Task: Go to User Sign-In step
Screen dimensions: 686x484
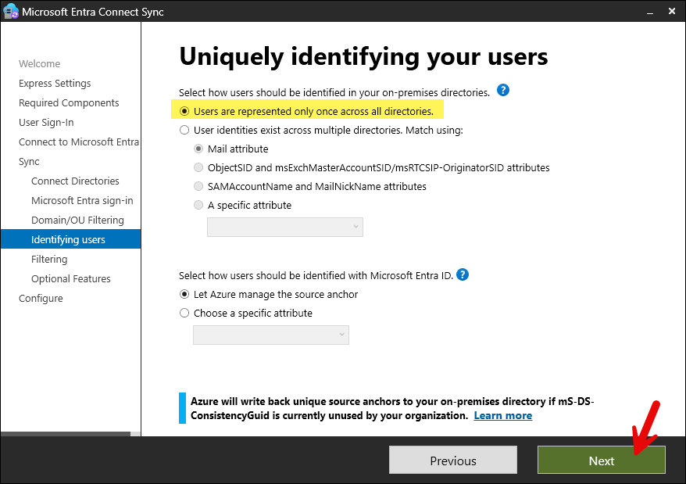Action: coord(46,122)
